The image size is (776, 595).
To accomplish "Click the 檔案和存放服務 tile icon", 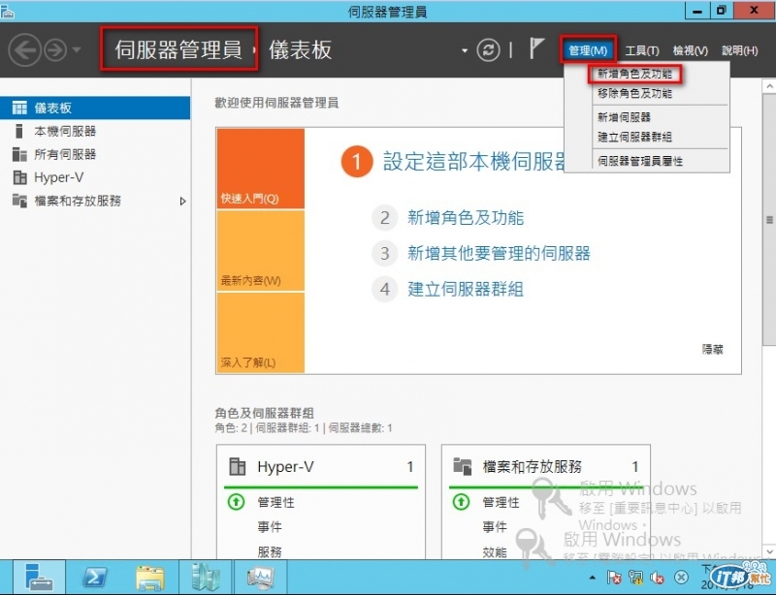I will [x=463, y=466].
